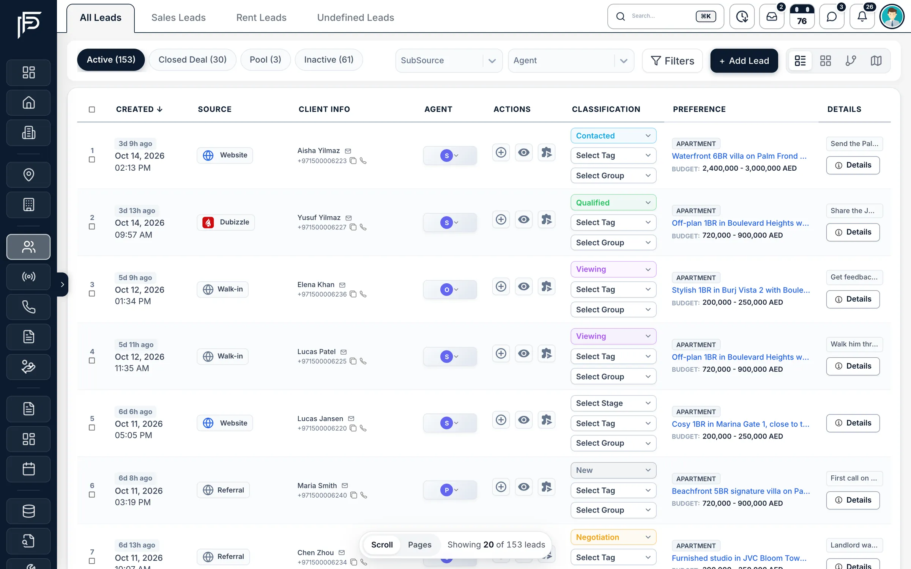
Task: Select the Closed Deal (30) filter
Action: tap(192, 60)
